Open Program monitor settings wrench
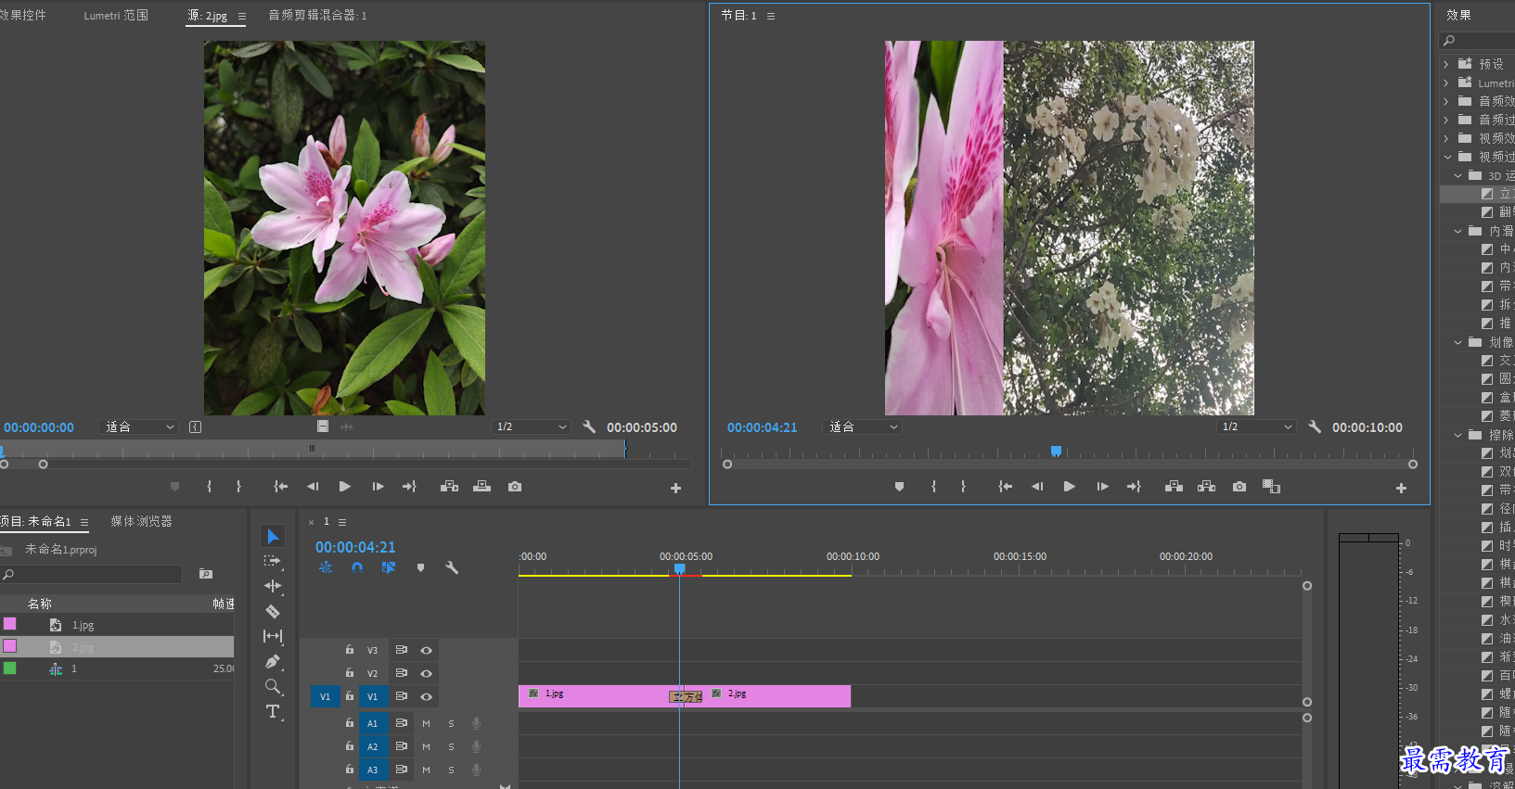Screen dimensions: 1515x789 click(x=1315, y=426)
